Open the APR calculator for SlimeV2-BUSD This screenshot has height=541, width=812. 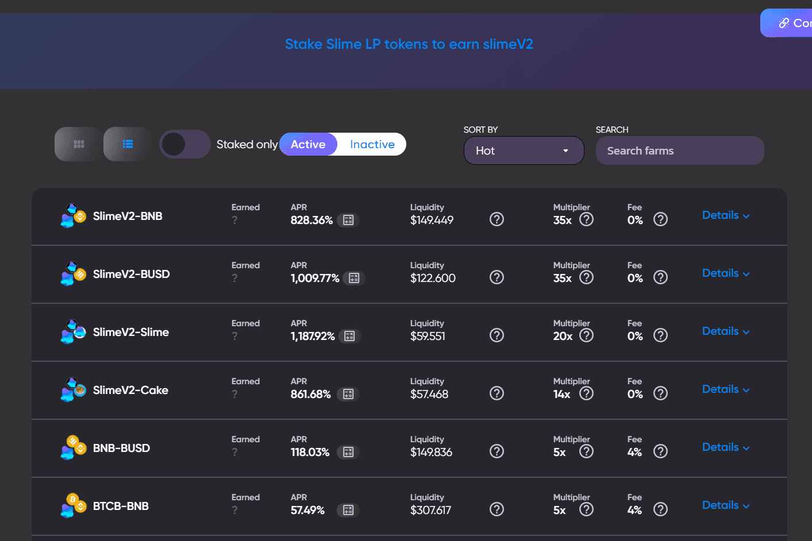point(355,277)
